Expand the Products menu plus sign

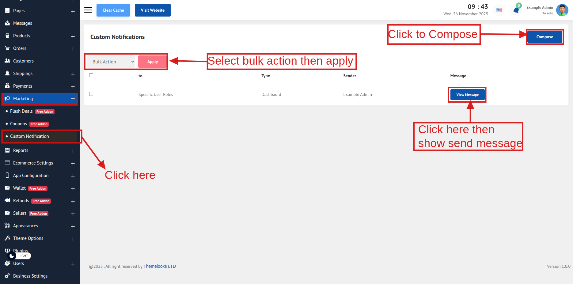point(73,36)
